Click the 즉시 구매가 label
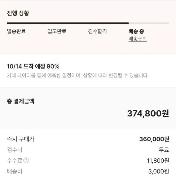 click(x=20, y=139)
